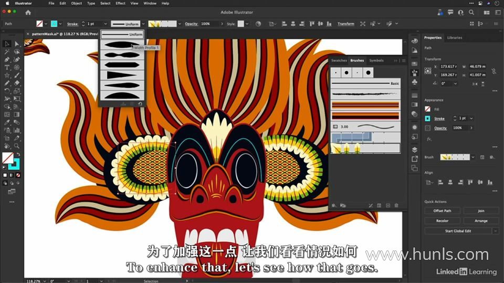Toggle Draw Normal mode icon in toolbar
Screen dimensions: 504x283
tap(5, 183)
